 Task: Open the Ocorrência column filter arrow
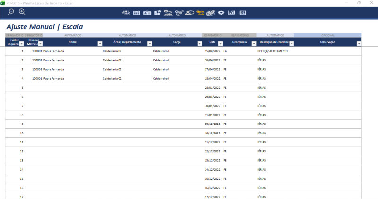[254, 43]
